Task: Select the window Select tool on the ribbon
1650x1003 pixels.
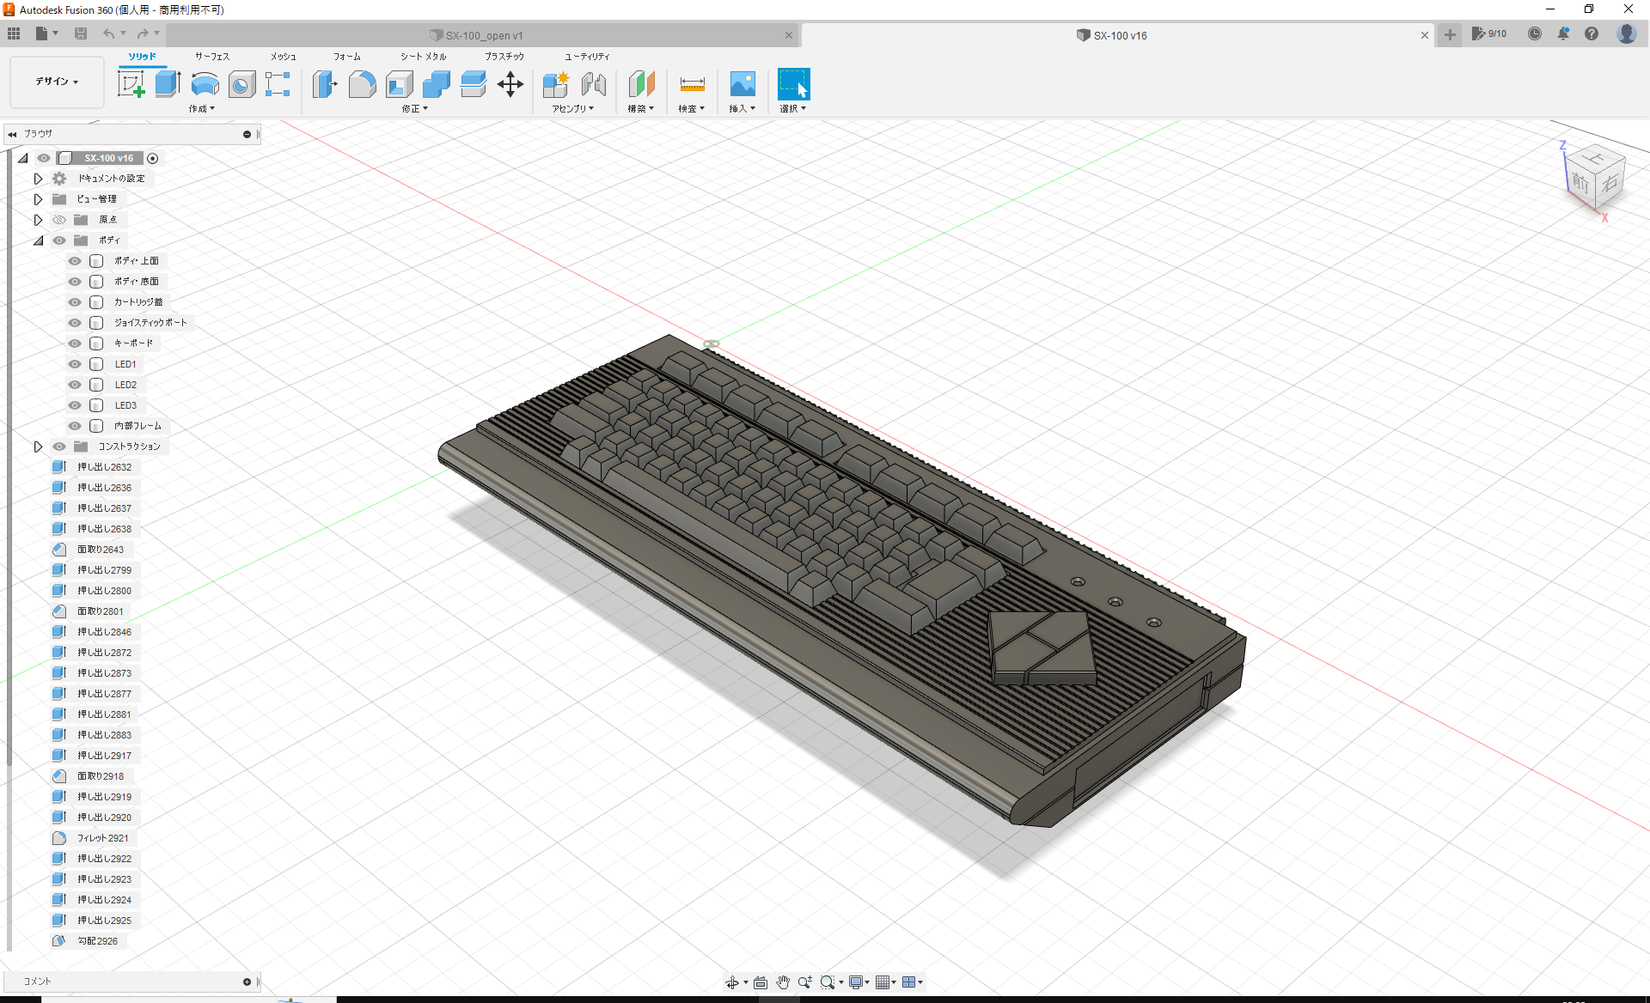Action: pyautogui.click(x=793, y=84)
